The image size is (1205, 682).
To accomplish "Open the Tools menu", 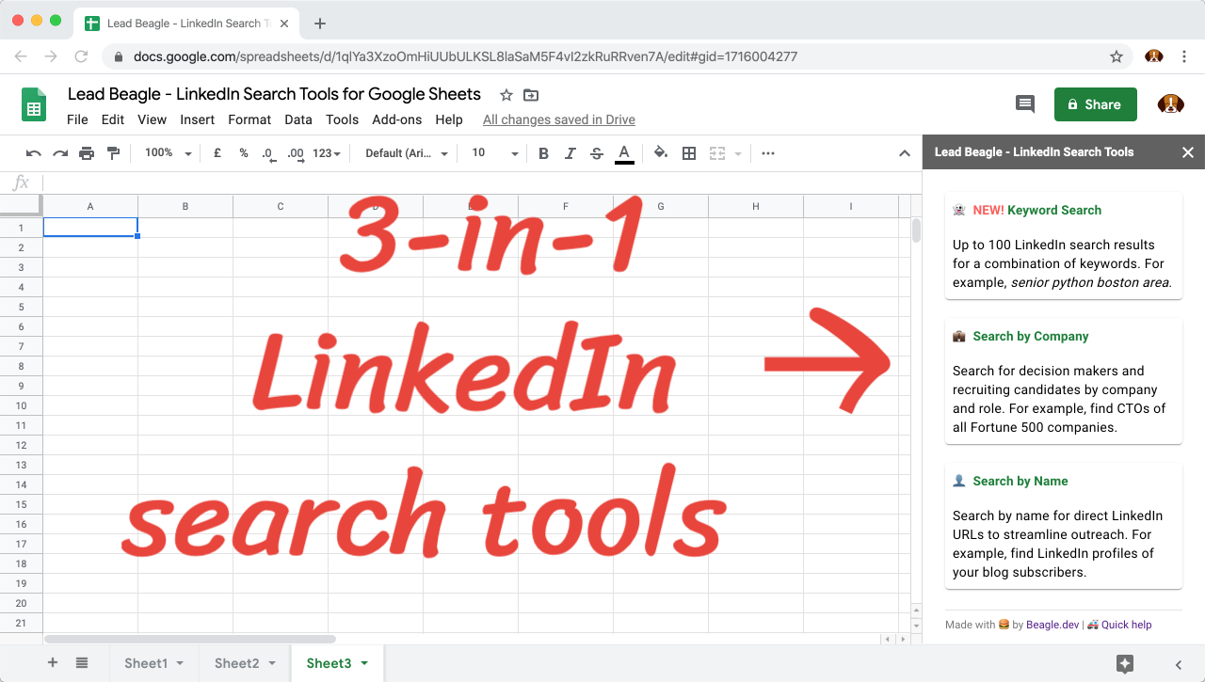I will (x=343, y=119).
